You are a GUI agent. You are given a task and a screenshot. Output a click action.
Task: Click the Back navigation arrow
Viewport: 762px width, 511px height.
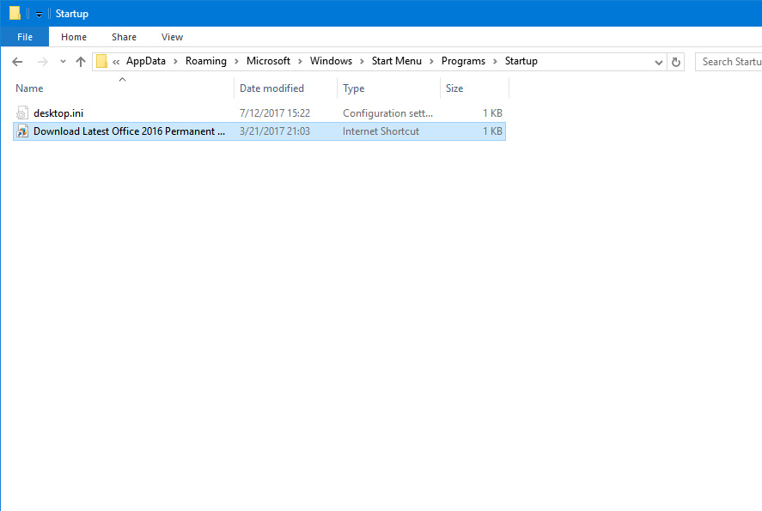[17, 62]
